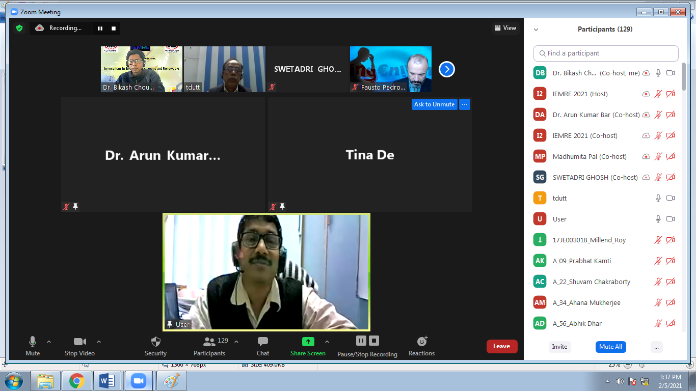
Task: Collapse the Participants panel chevron
Action: 536,30
